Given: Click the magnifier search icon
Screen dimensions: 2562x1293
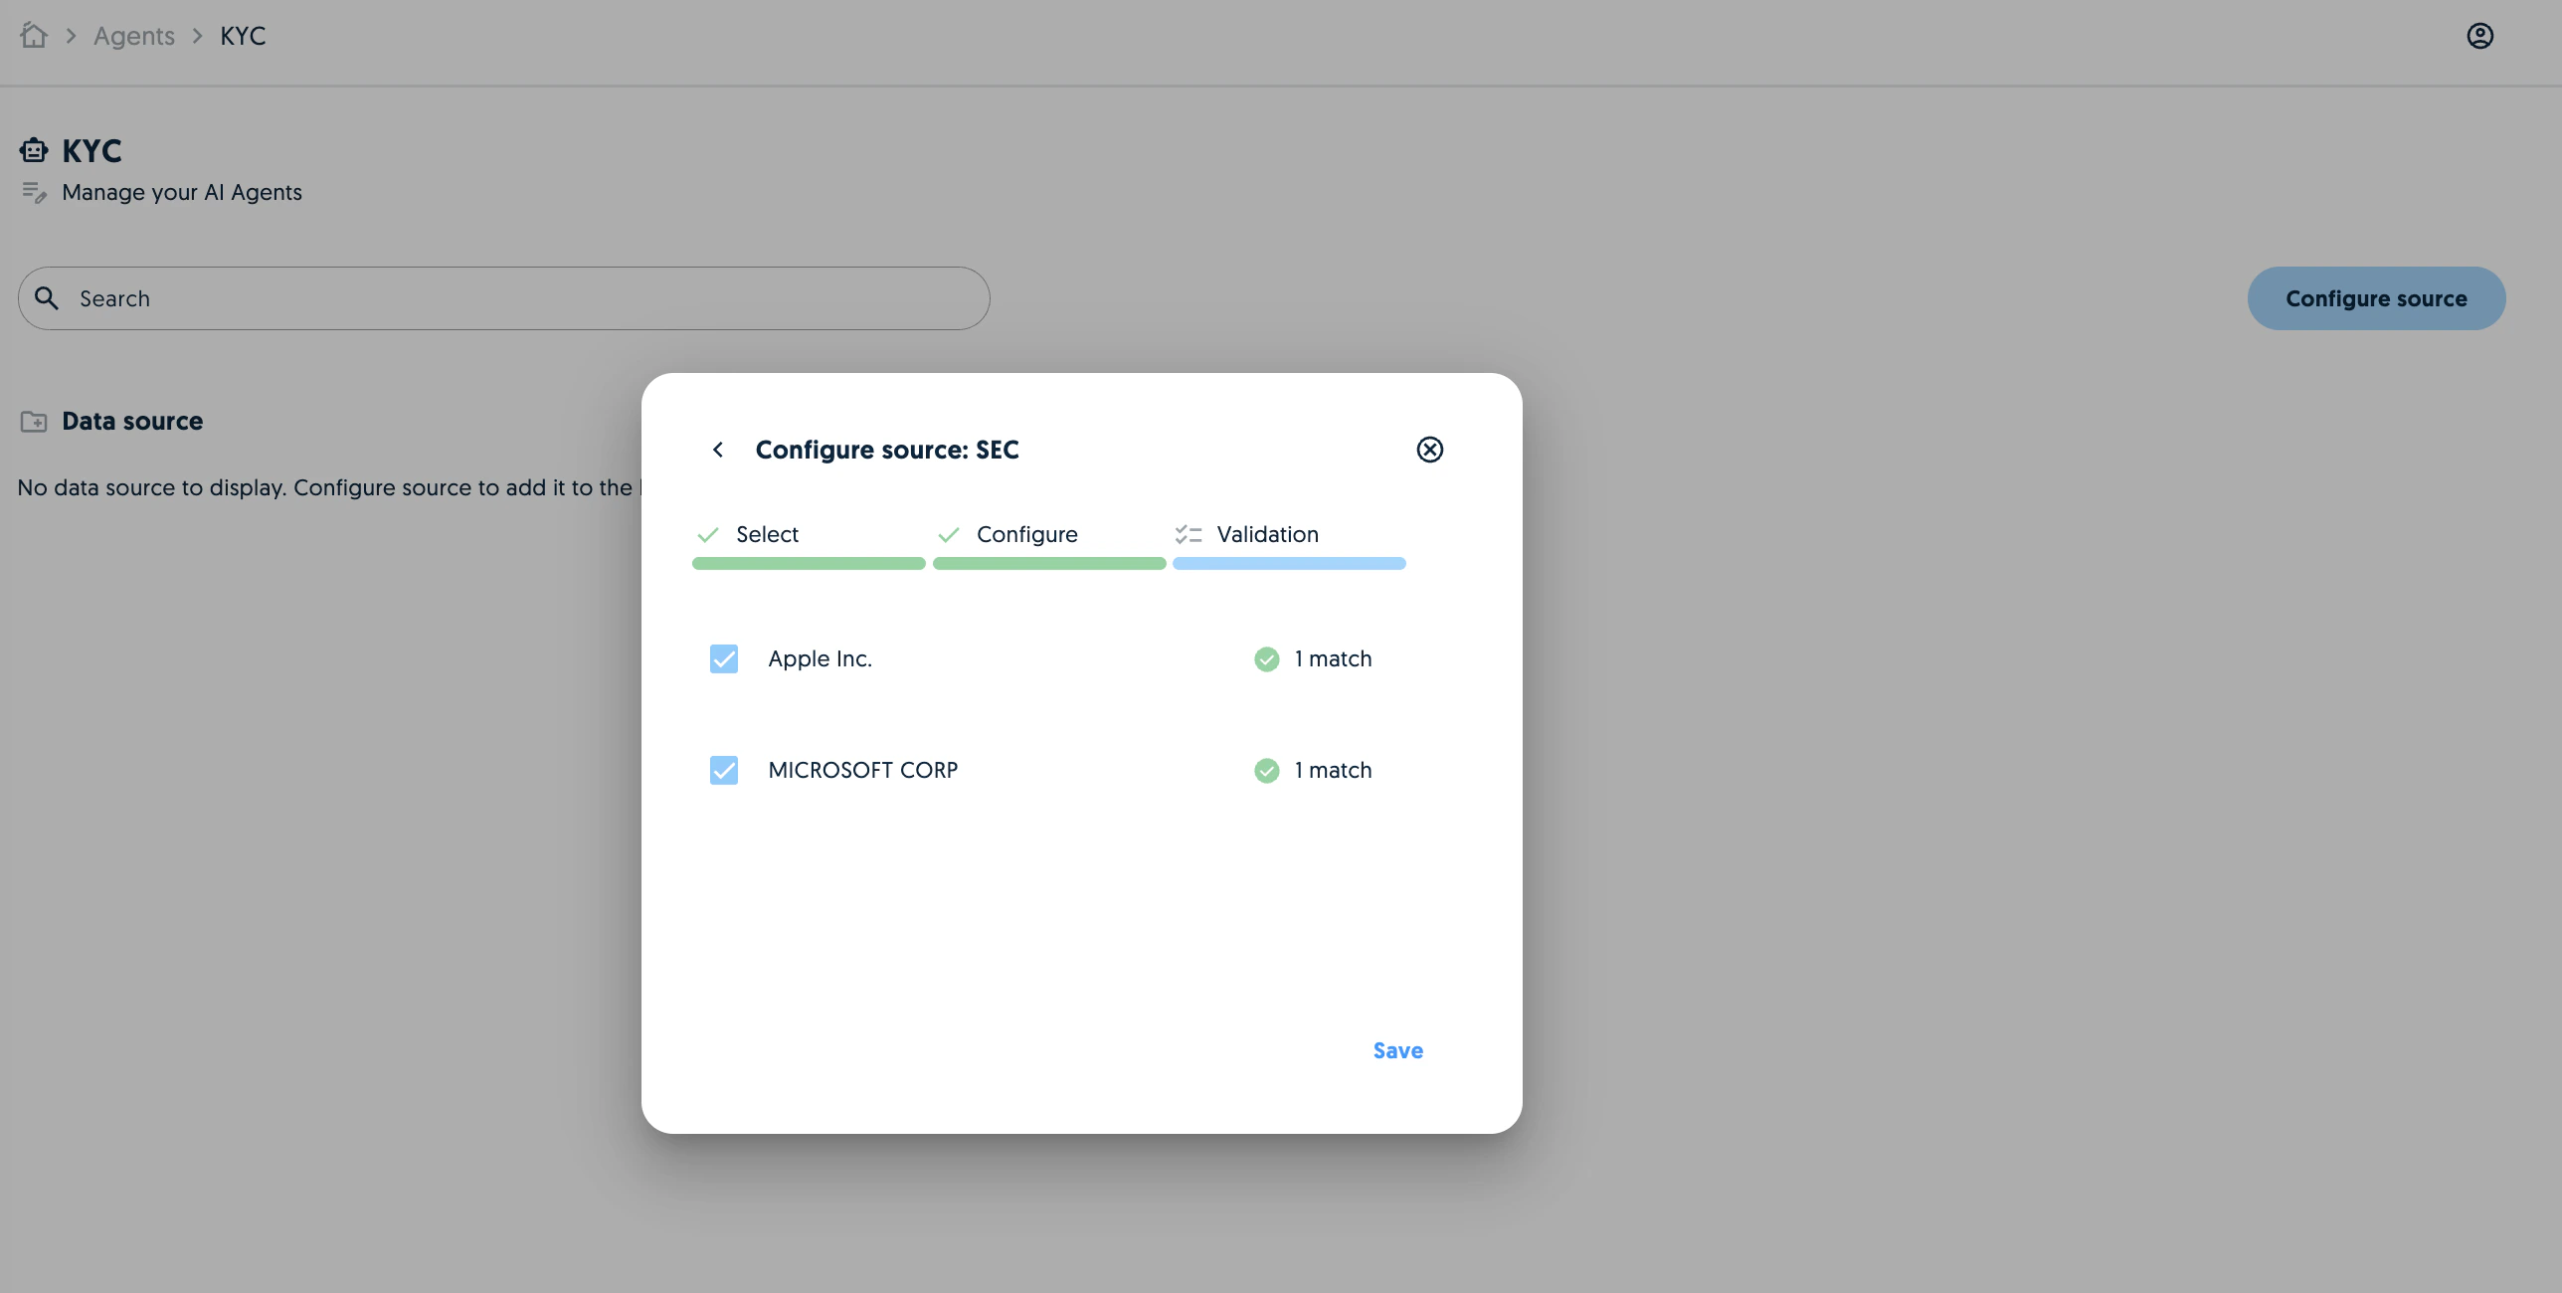Looking at the screenshot, I should 47,297.
